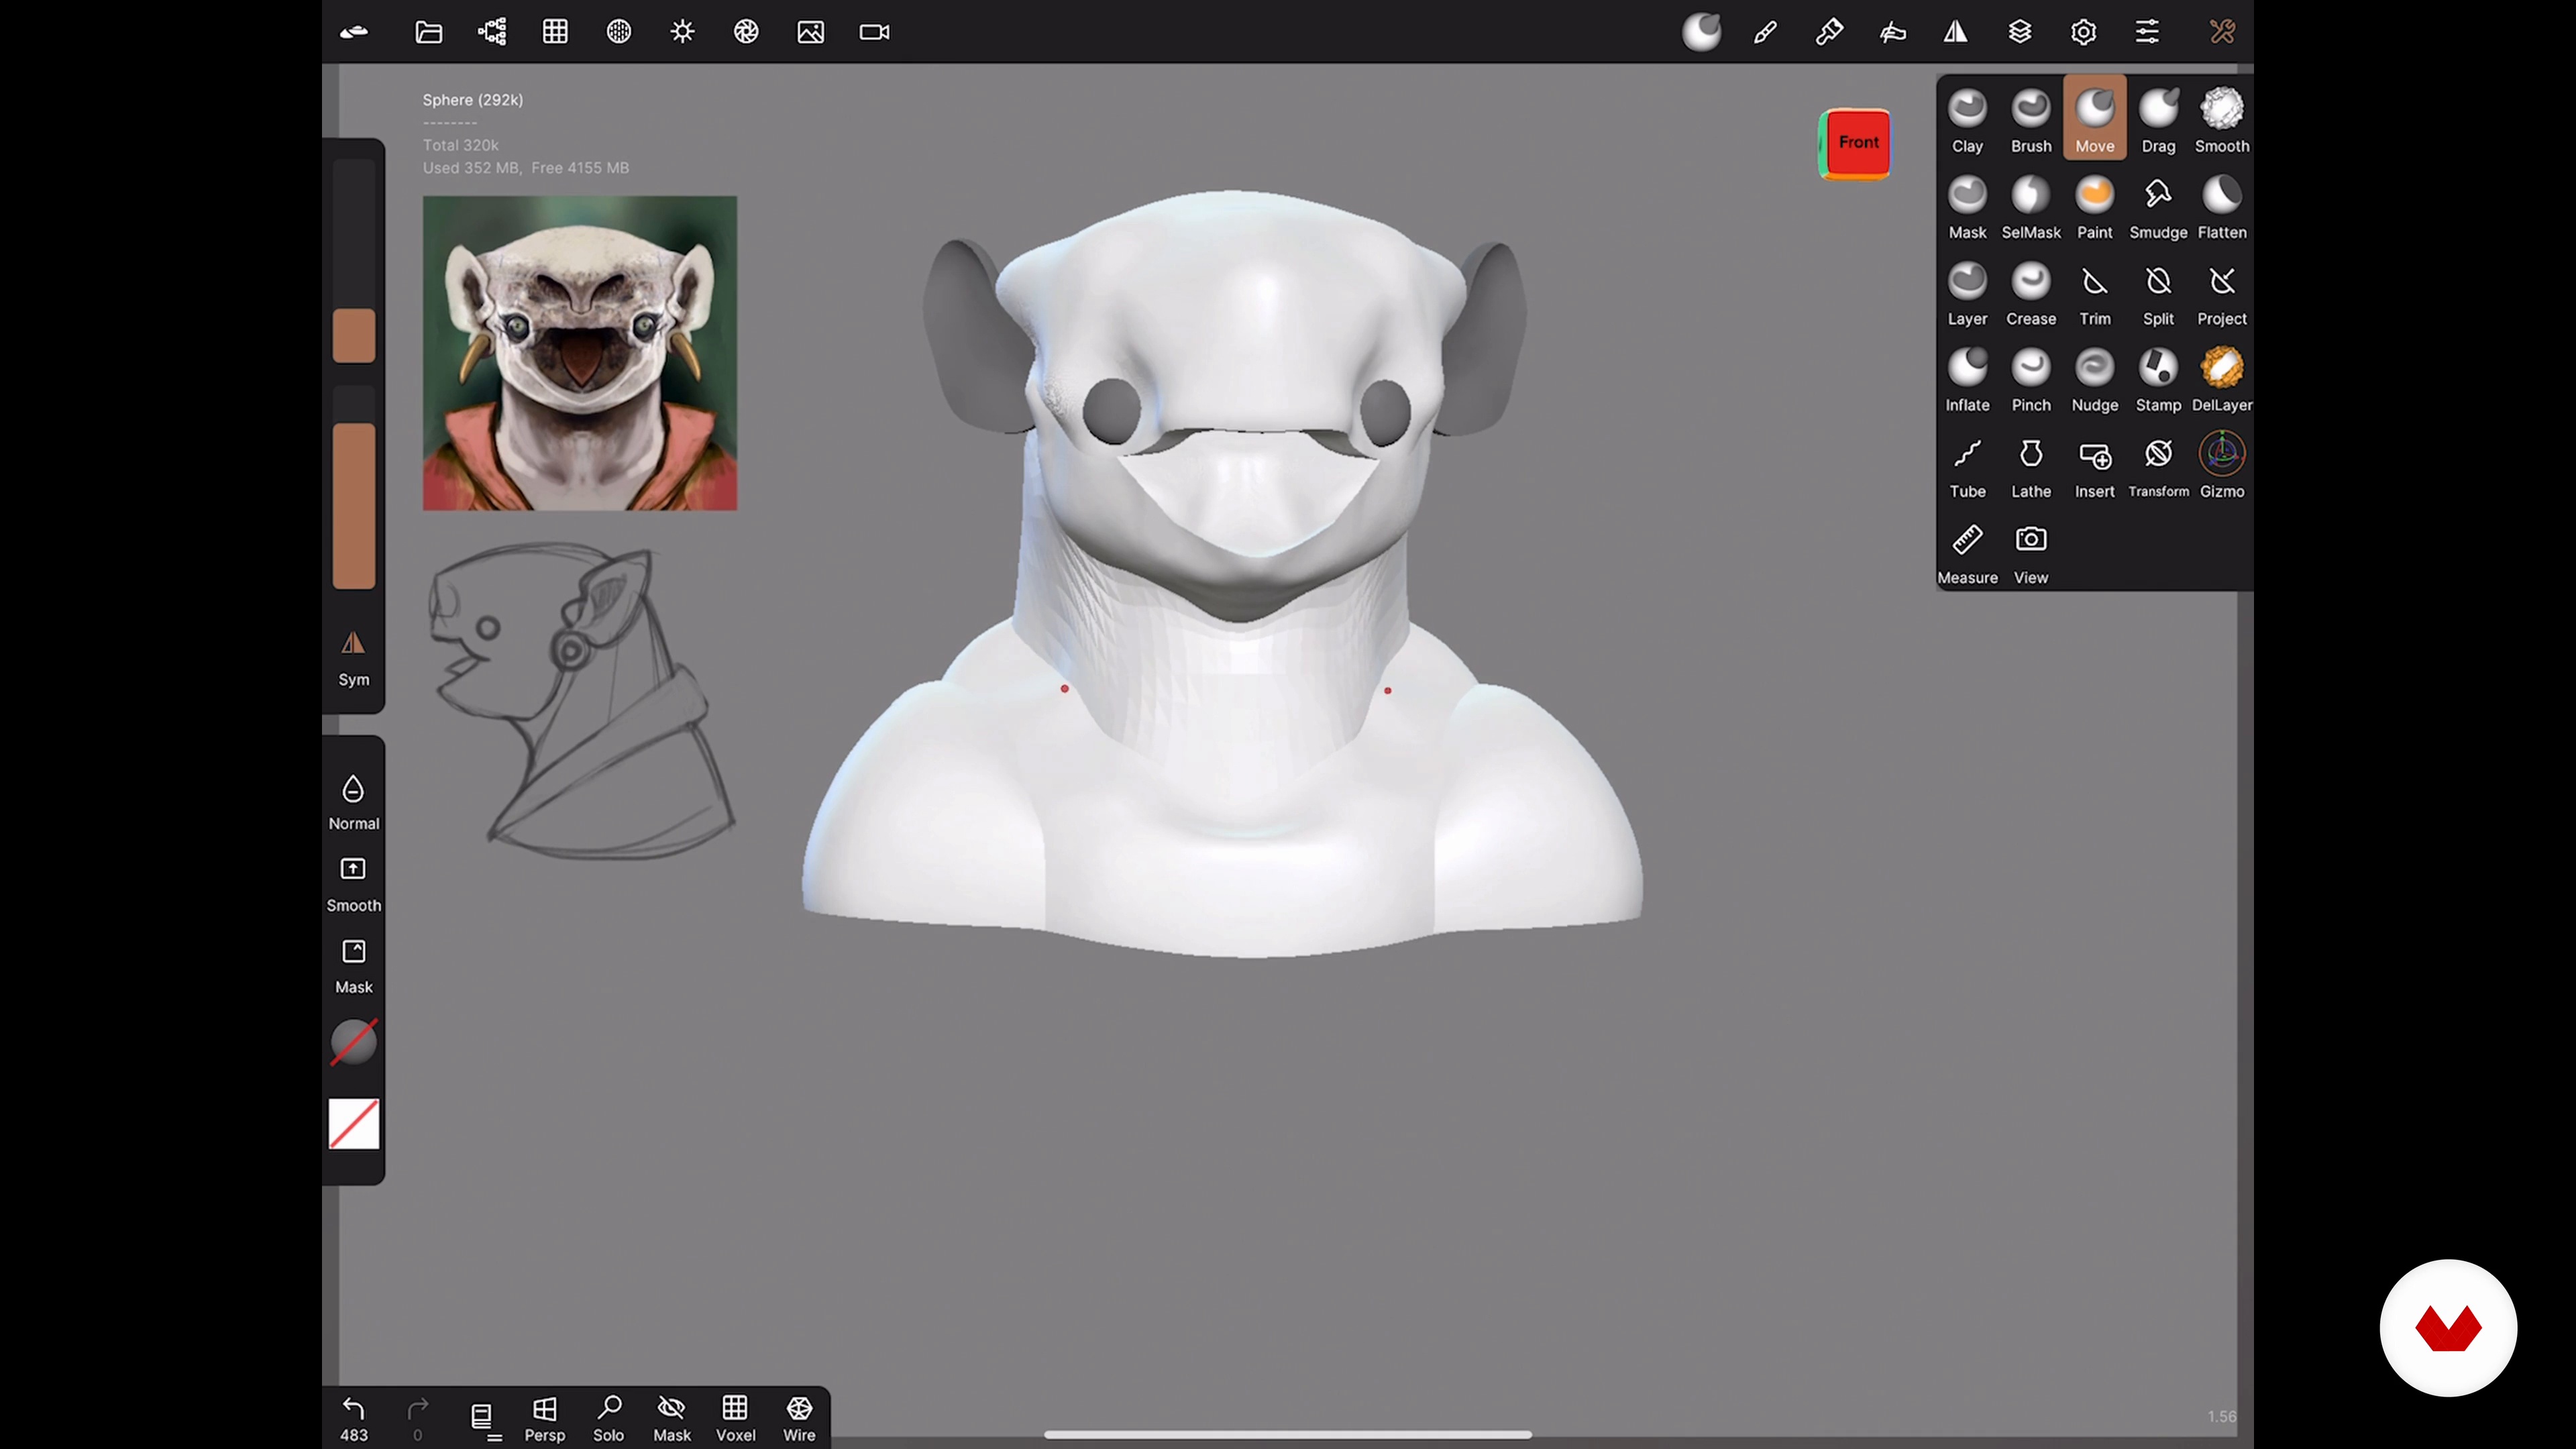Adjust the brush intensity slider
Screen dimensions: 2576x1449
click(x=353, y=487)
